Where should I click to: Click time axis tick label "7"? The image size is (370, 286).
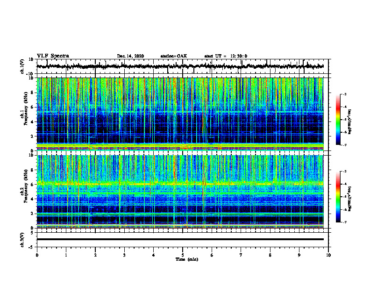pos(241,255)
